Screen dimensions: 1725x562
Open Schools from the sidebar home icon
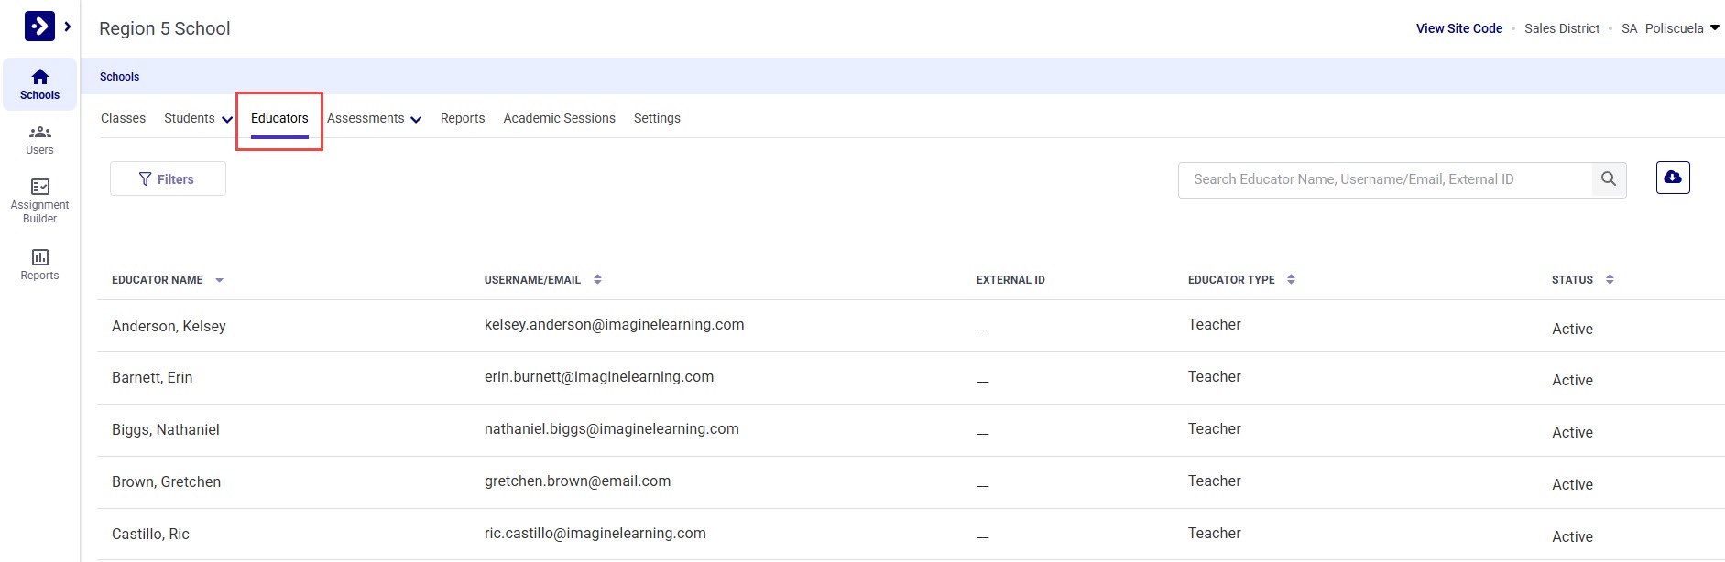click(x=39, y=84)
